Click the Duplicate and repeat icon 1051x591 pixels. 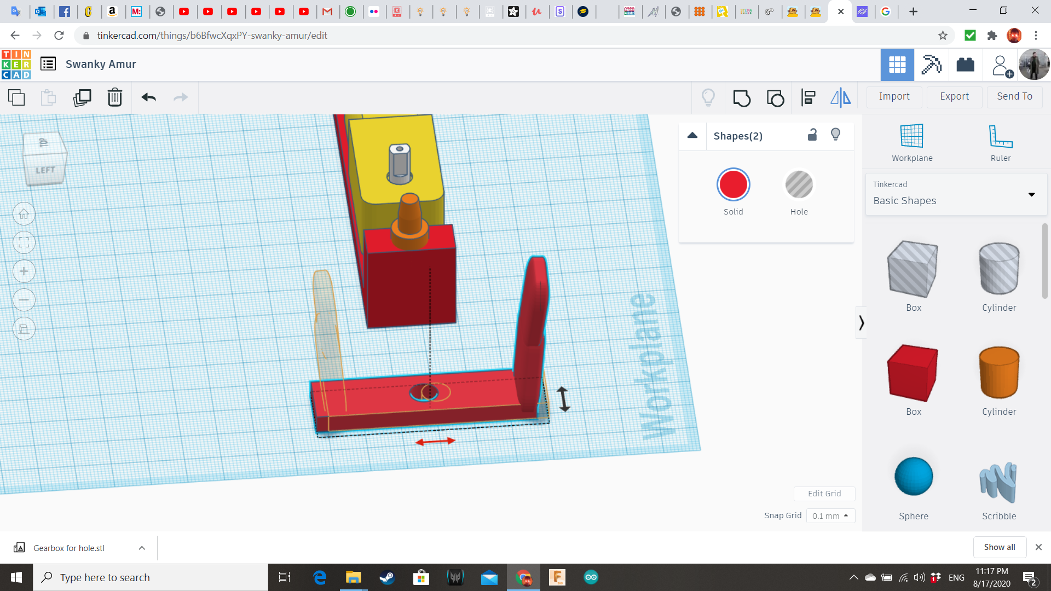[x=82, y=97]
